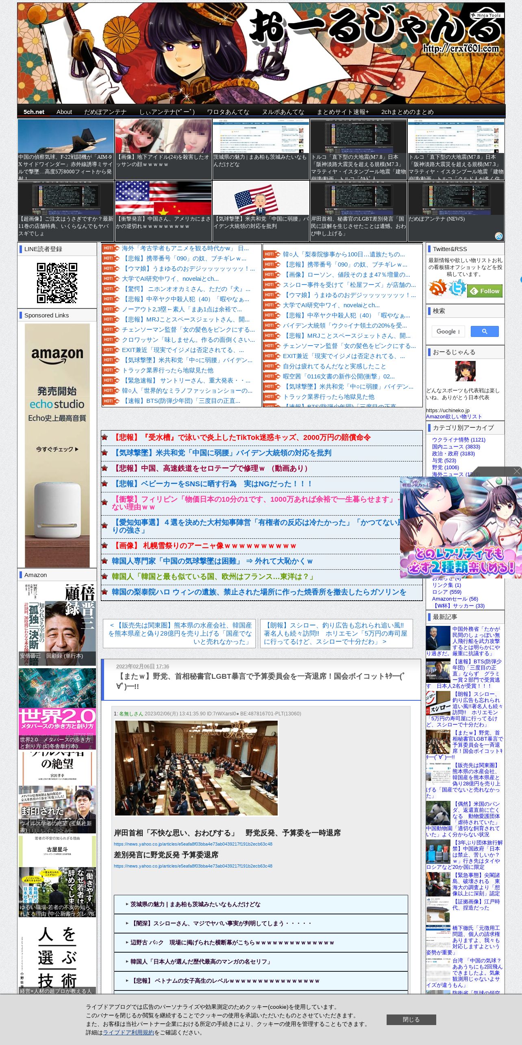The height and width of the screenshot is (1045, 522).
Task: Open the 【W杯】サッカー (33) category
Action: click(458, 606)
